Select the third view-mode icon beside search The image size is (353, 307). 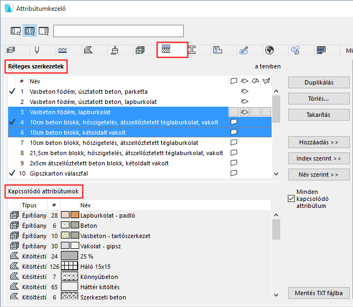pyautogui.click(x=44, y=31)
